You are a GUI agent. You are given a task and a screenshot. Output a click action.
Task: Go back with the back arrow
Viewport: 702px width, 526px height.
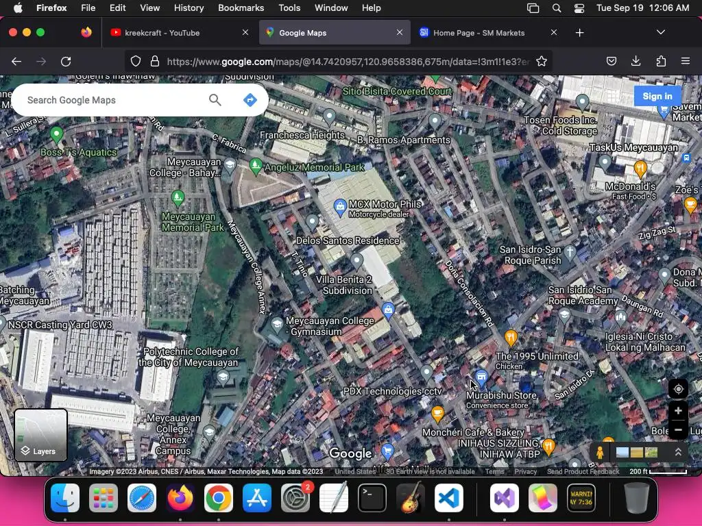pos(16,61)
